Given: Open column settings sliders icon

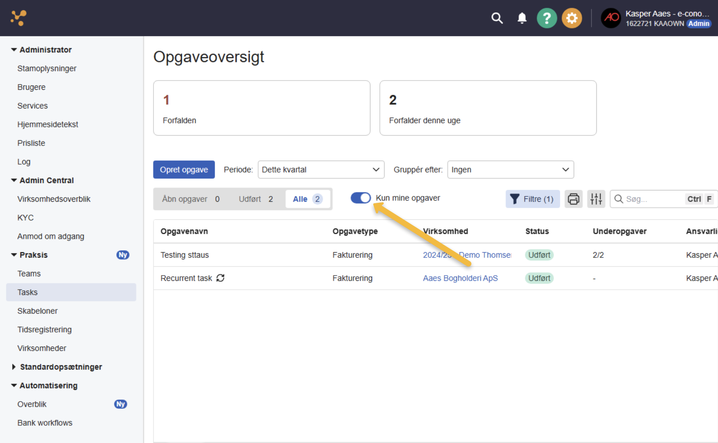Looking at the screenshot, I should pos(596,199).
